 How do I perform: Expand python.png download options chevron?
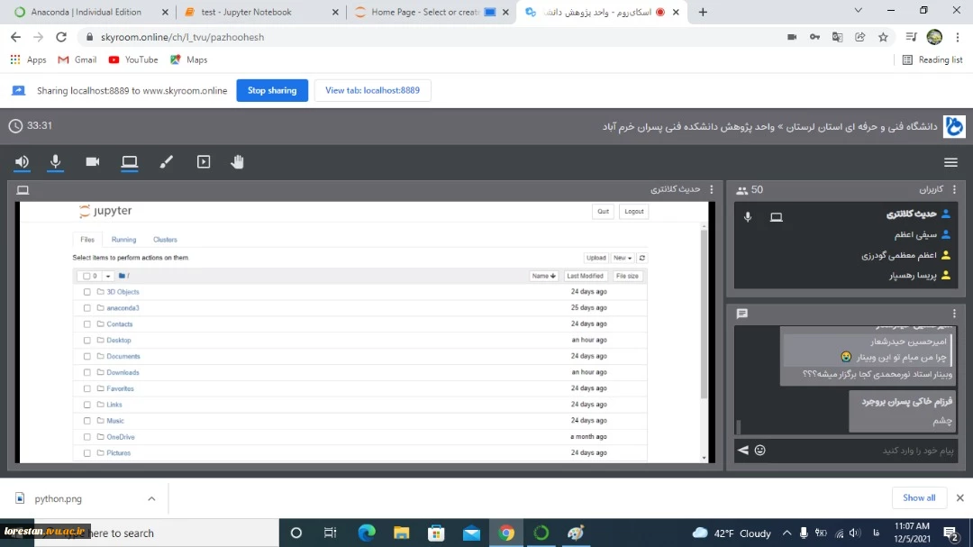[151, 498]
